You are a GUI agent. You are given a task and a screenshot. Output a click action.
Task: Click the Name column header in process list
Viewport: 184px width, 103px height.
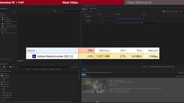coord(52,51)
